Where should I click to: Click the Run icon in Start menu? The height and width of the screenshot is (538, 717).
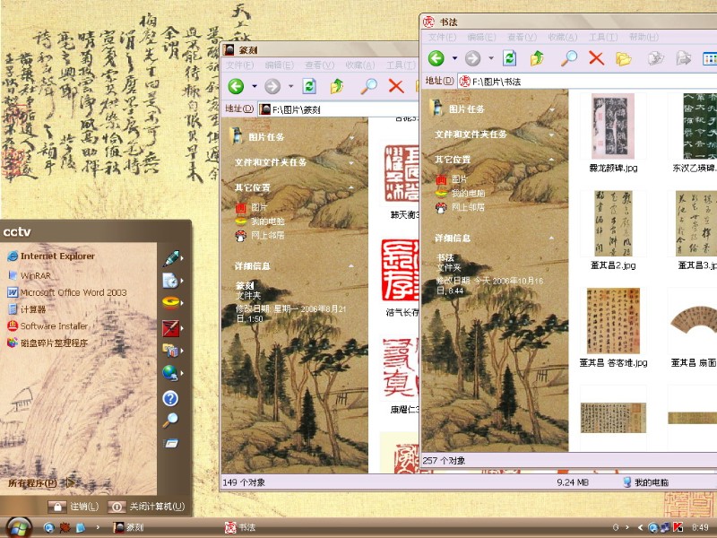point(170,443)
